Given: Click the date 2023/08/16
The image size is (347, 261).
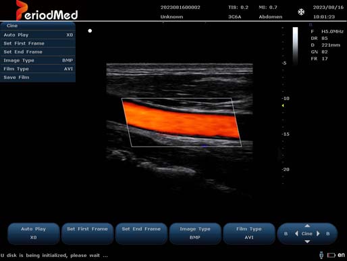Looking at the screenshot, I should [328, 7].
